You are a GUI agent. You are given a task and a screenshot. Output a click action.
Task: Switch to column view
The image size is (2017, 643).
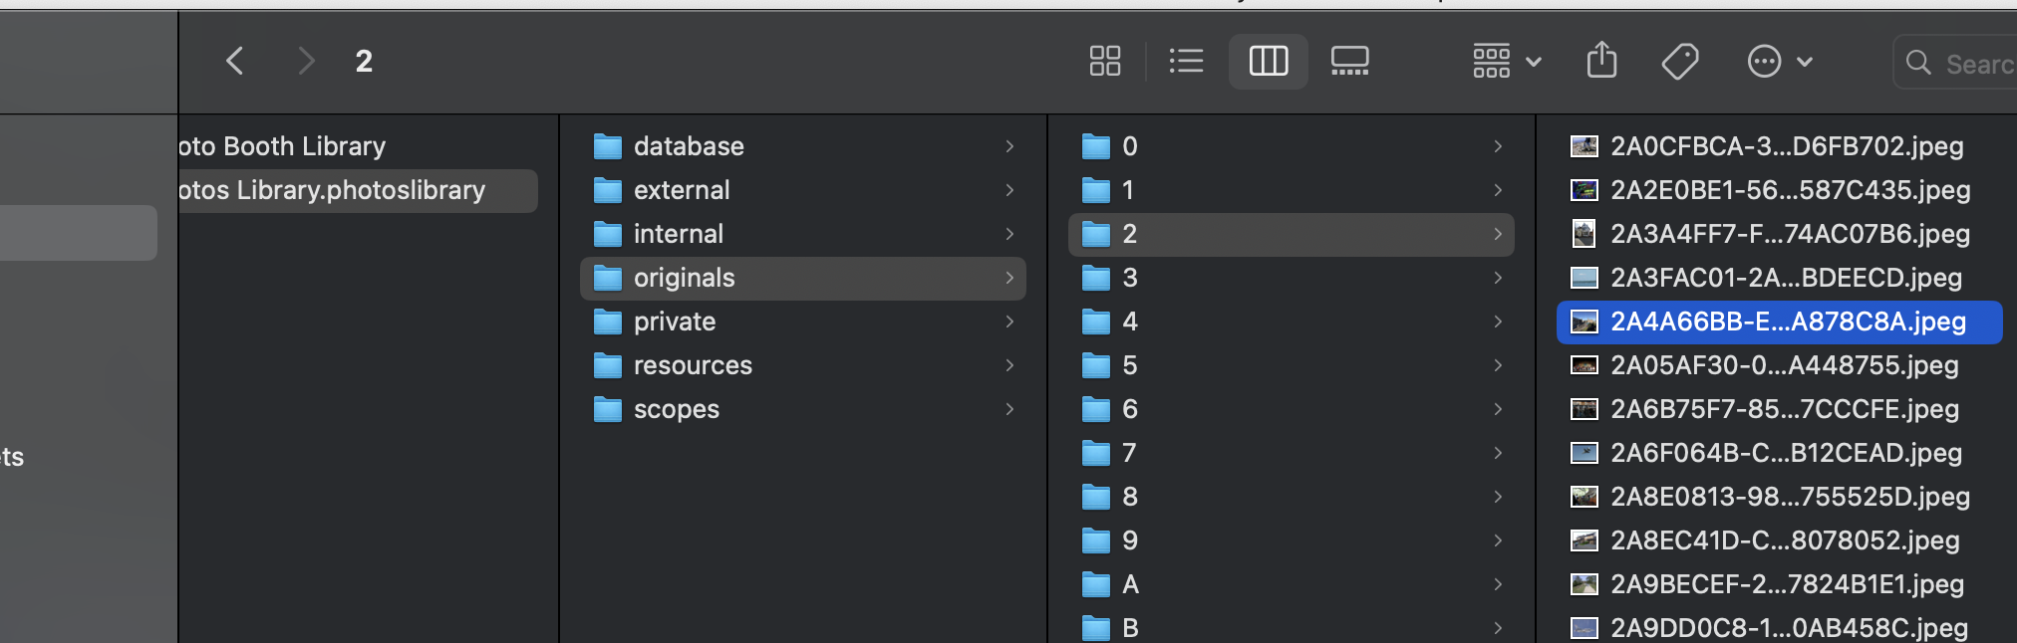pyautogui.click(x=1268, y=62)
